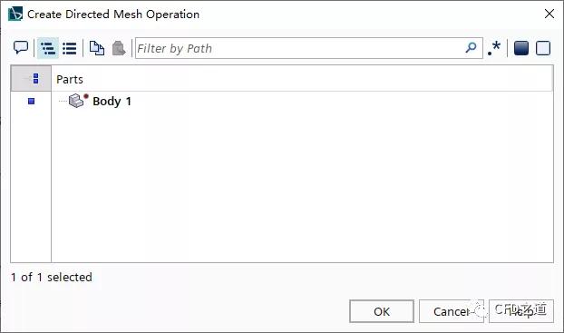Viewport: 564px width, 333px height.
Task: Toggle the Body 1 selection checkbox
Action: pyautogui.click(x=32, y=101)
